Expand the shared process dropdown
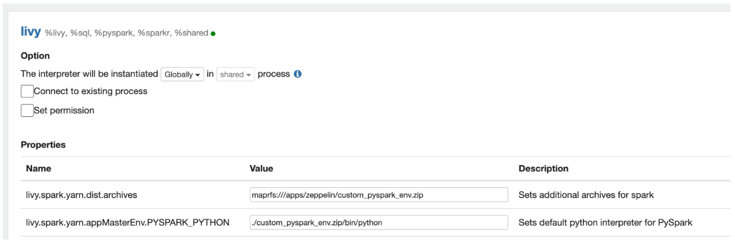 click(236, 74)
